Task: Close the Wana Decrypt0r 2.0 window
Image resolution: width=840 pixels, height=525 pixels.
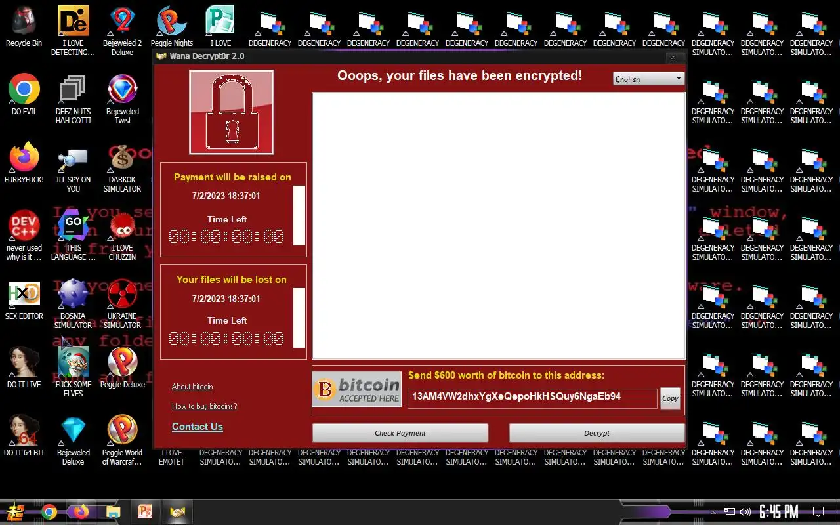Action: click(673, 57)
